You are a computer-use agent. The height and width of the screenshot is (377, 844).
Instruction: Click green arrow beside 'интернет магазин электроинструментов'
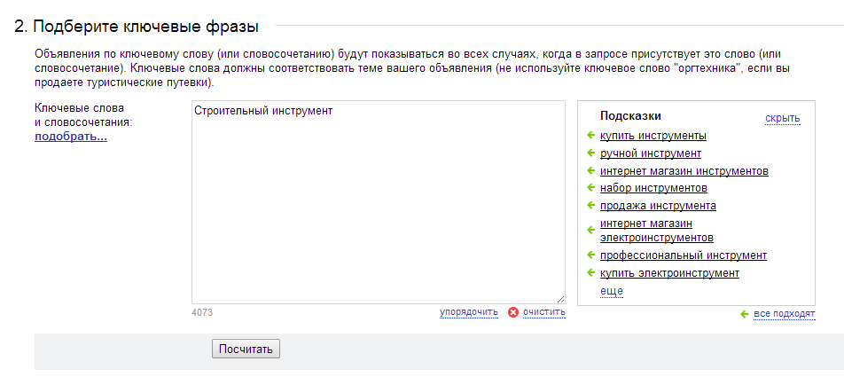590,230
